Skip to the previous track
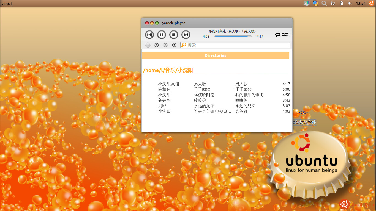376x211 pixels. (x=149, y=35)
